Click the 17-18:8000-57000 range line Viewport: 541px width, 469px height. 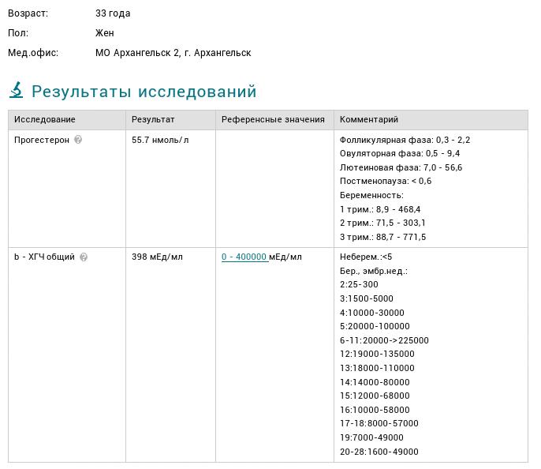click(x=379, y=423)
